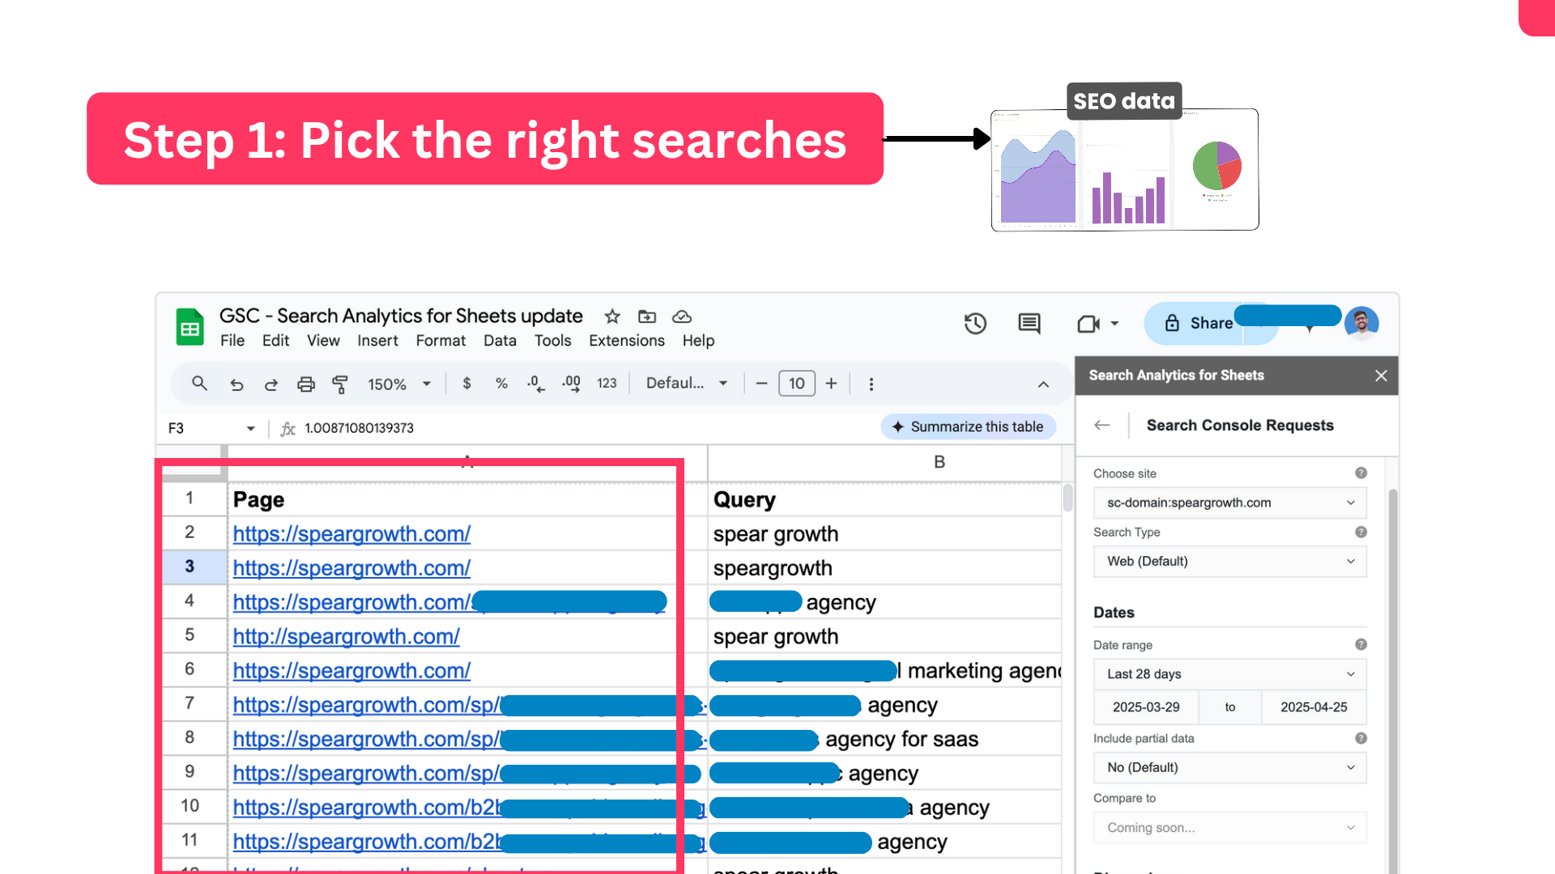Image resolution: width=1555 pixels, height=874 pixels.
Task: Edit end date 2025-04-25 field
Action: tap(1314, 707)
